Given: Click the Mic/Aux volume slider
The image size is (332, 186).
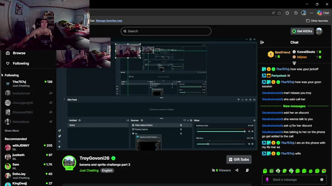Looking at the screenshot, I should (x=221, y=144).
